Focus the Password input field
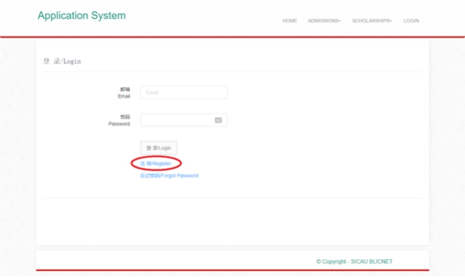Screen dimensions: 465x277 [x=184, y=120]
